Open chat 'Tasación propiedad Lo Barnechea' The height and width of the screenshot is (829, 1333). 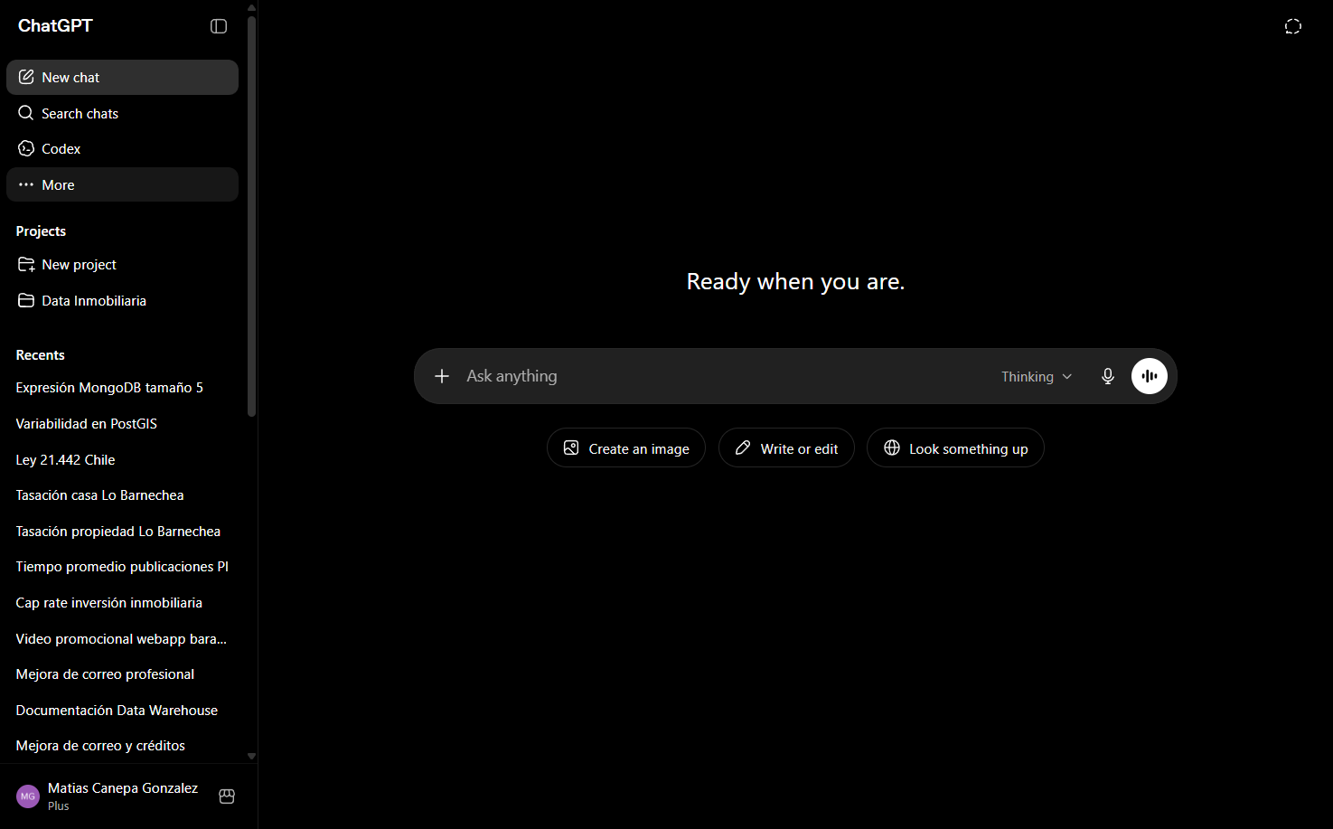pyautogui.click(x=122, y=532)
